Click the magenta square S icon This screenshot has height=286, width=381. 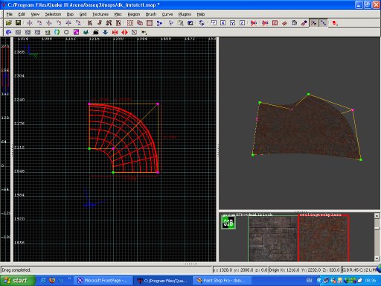[x=76, y=32]
